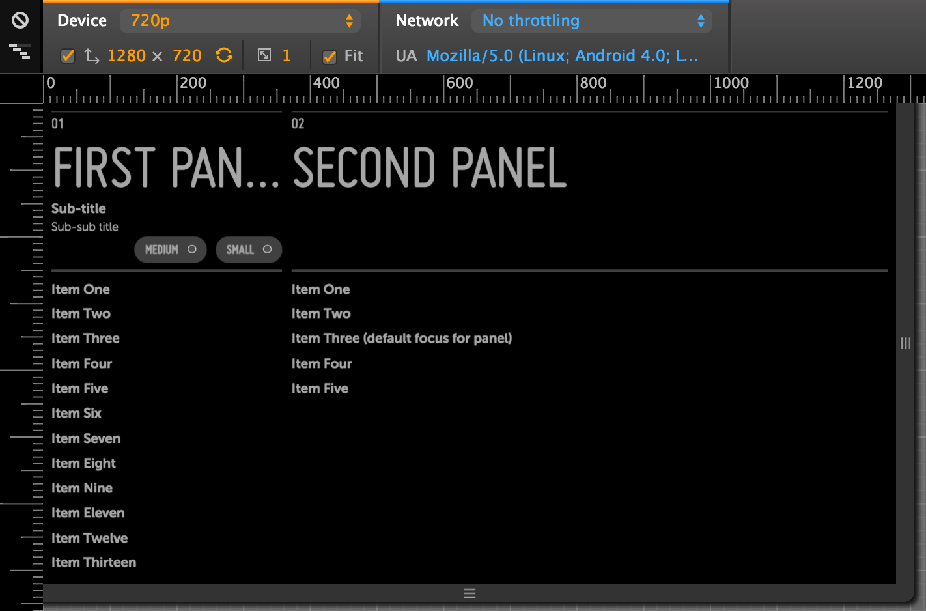The image size is (926, 611).
Task: Select Item Three (default focus for panel)
Action: (x=401, y=338)
